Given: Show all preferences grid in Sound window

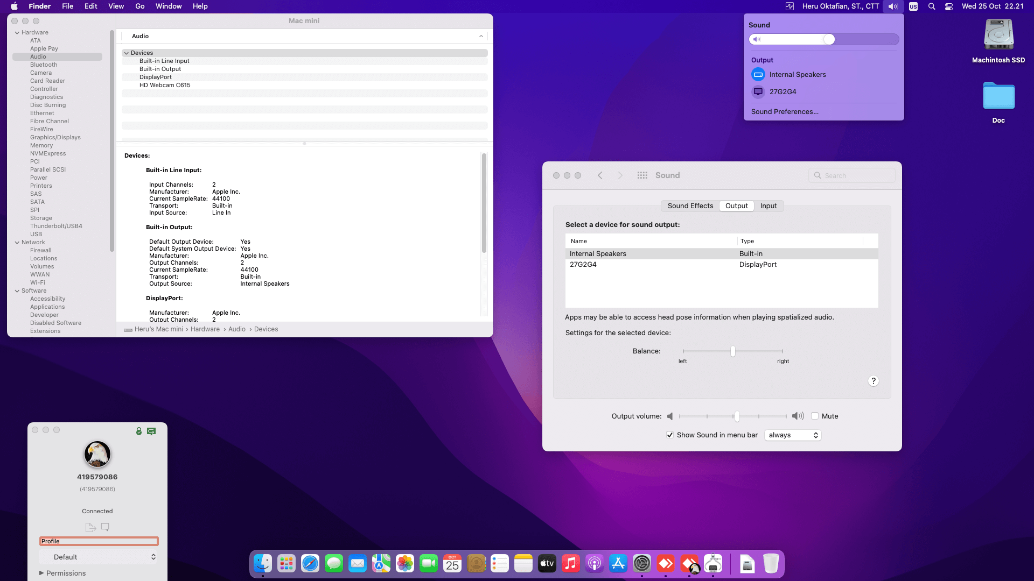Looking at the screenshot, I should click(x=642, y=175).
